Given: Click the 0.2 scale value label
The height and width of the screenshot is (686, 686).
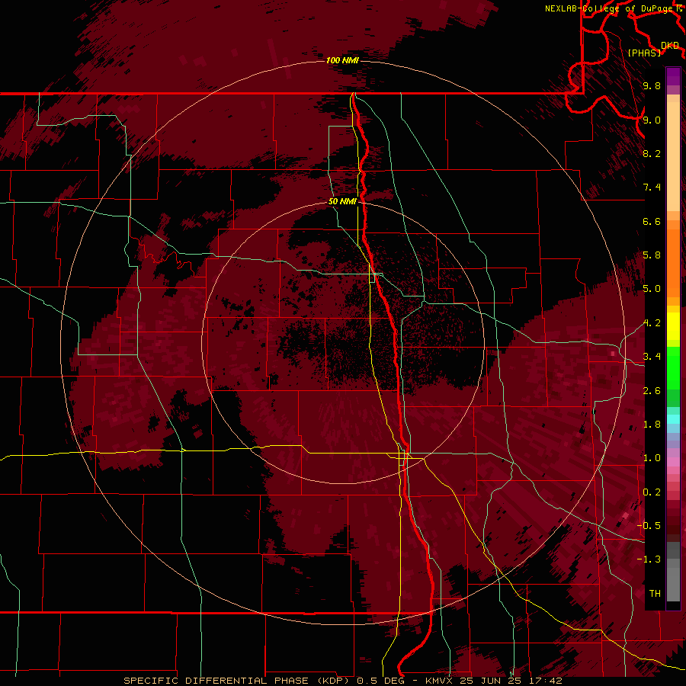Looking at the screenshot, I should (652, 492).
